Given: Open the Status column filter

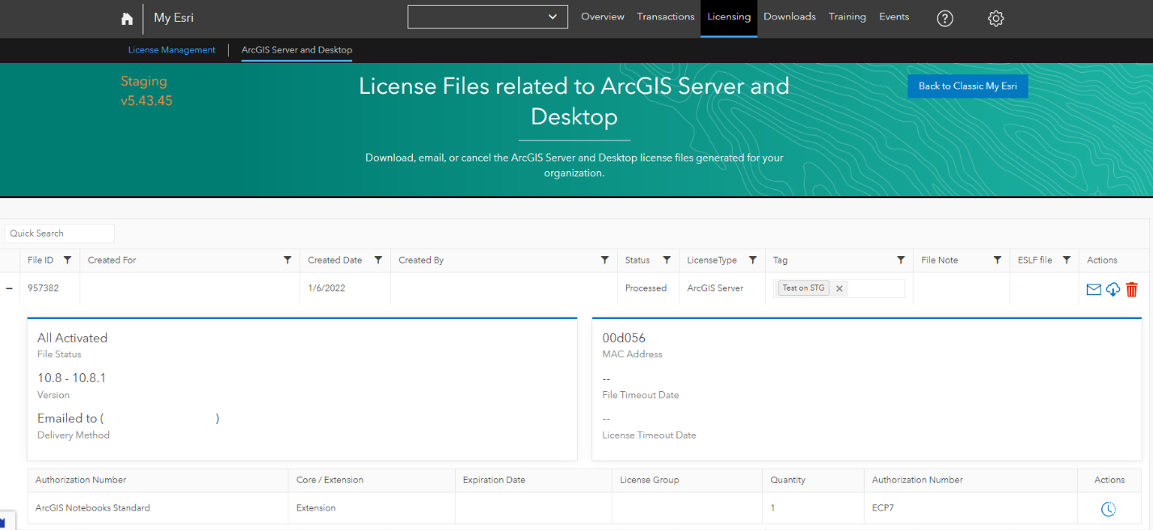Looking at the screenshot, I should 668,259.
